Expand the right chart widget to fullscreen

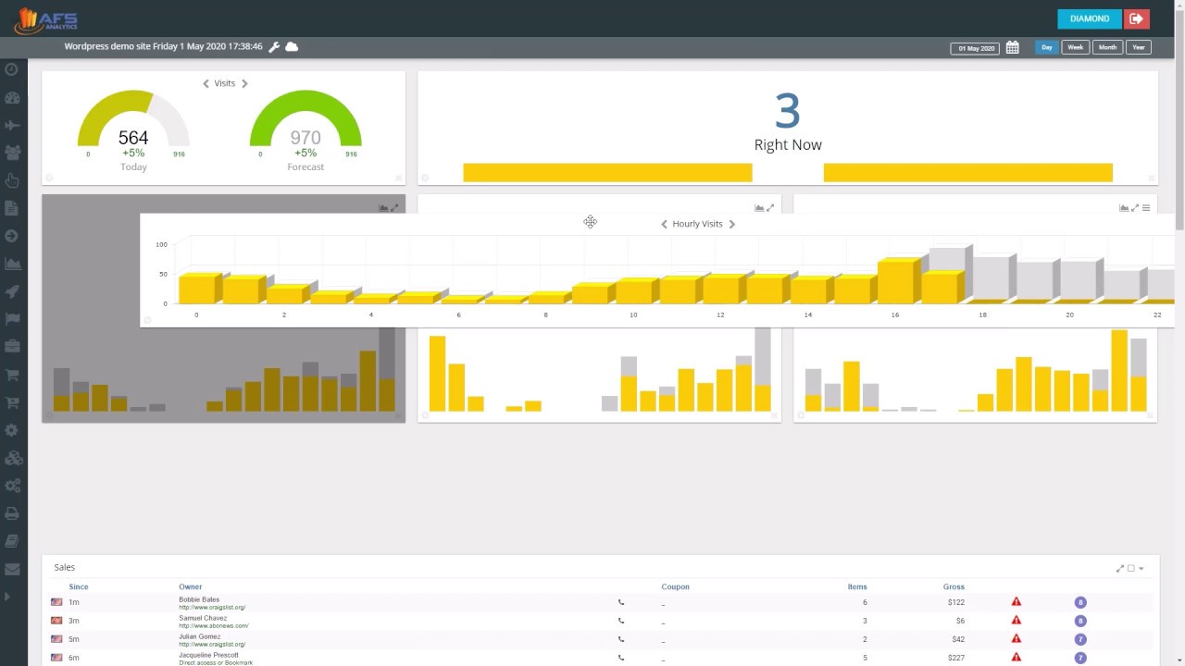1135,208
